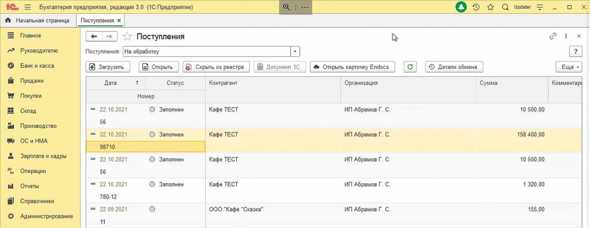
Task: Click the favorites star in the title bar
Action: coord(490,7)
